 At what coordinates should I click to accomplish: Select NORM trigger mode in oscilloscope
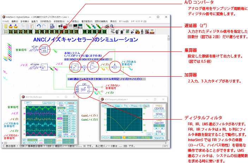tap(71, 108)
